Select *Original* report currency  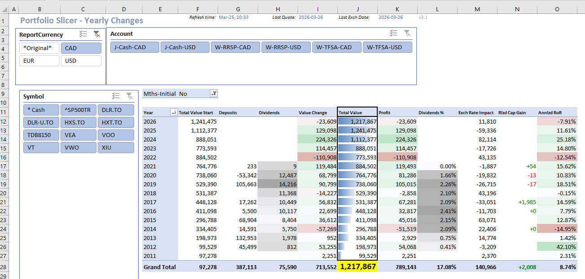point(39,48)
